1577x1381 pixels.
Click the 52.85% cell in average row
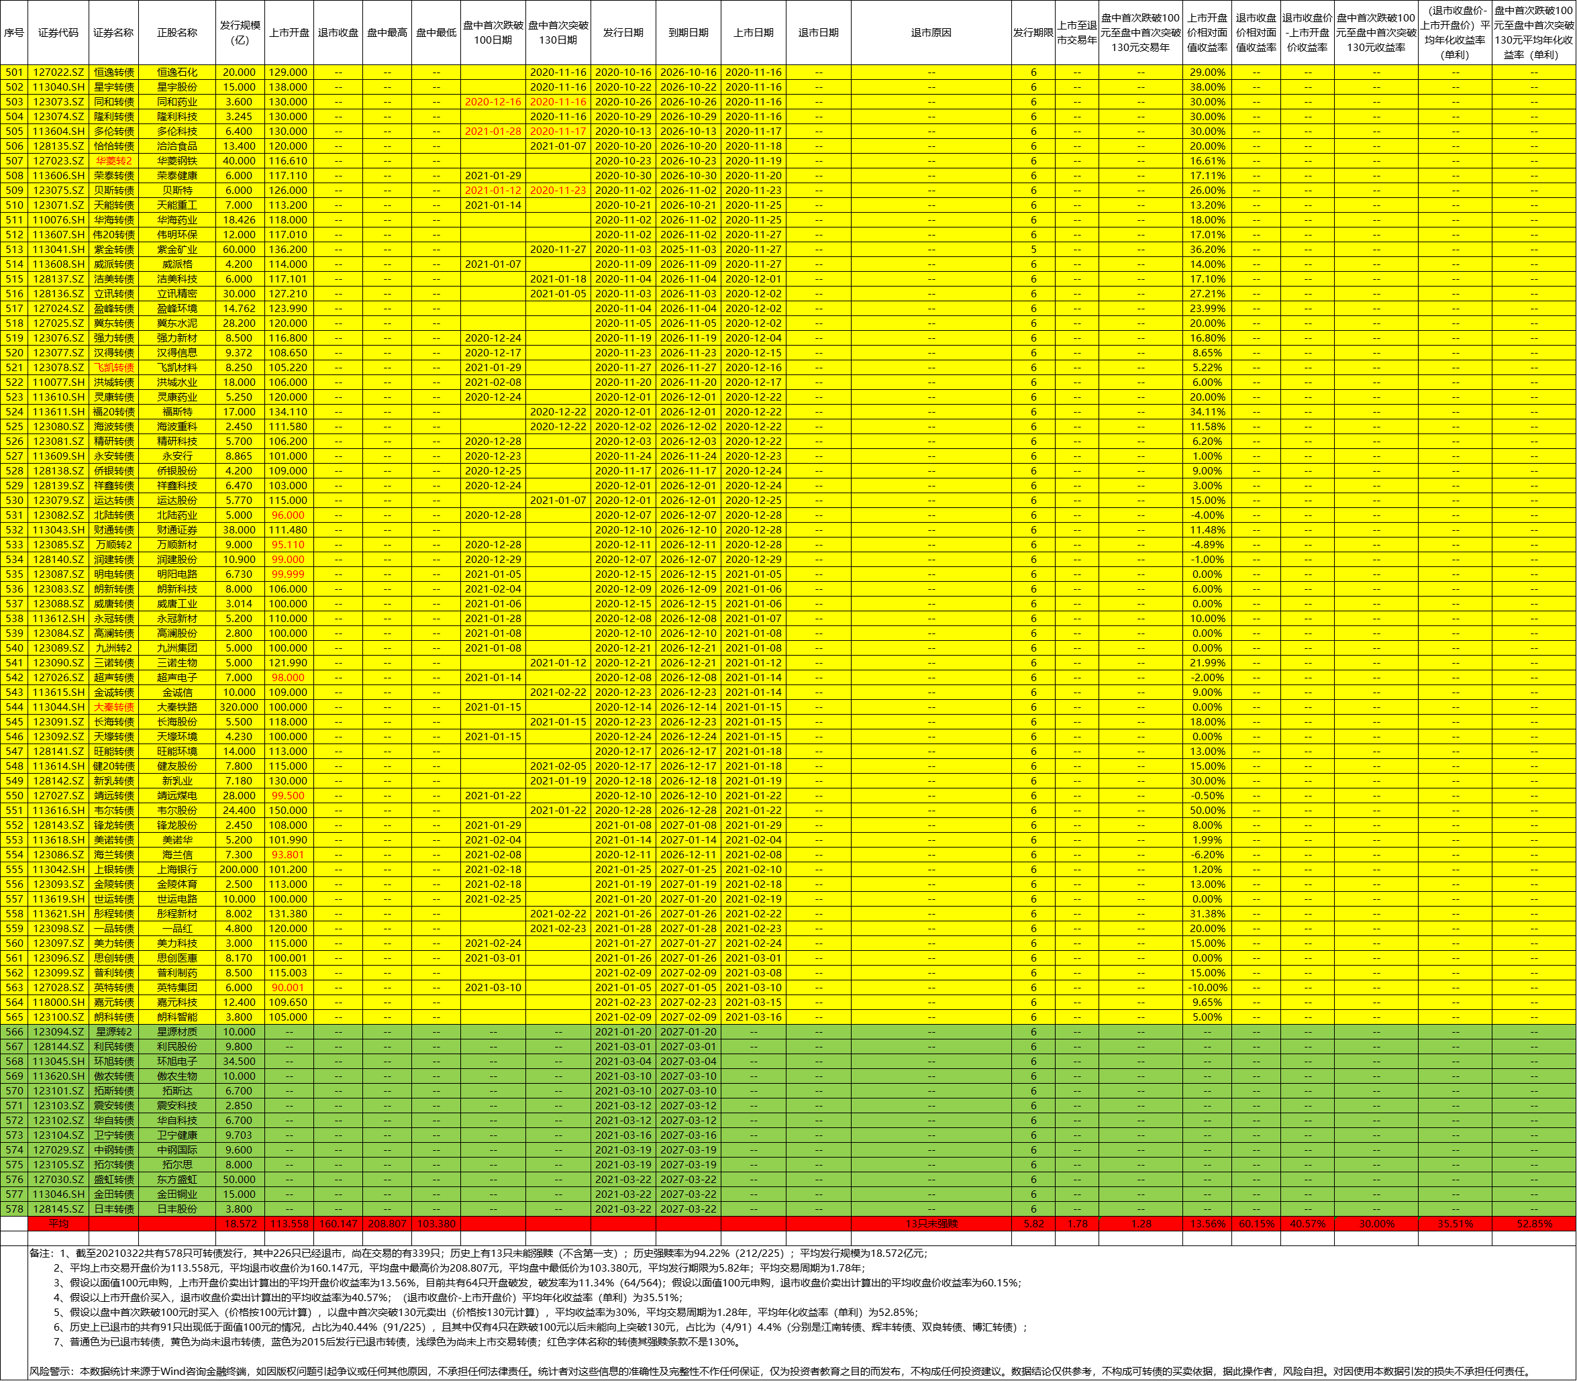1533,1224
